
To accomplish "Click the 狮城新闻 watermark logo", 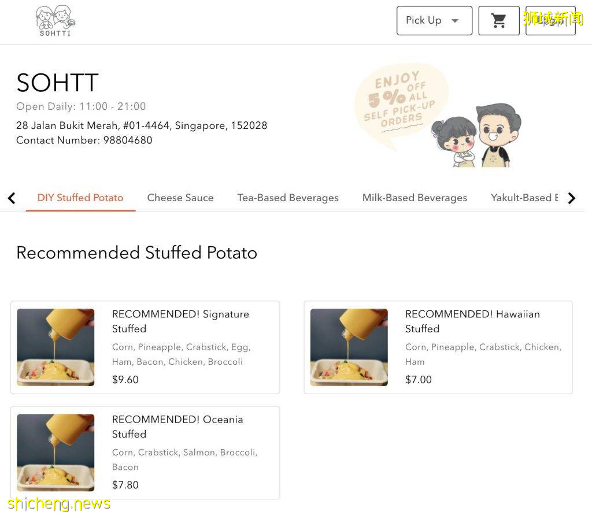I will pyautogui.click(x=551, y=18).
